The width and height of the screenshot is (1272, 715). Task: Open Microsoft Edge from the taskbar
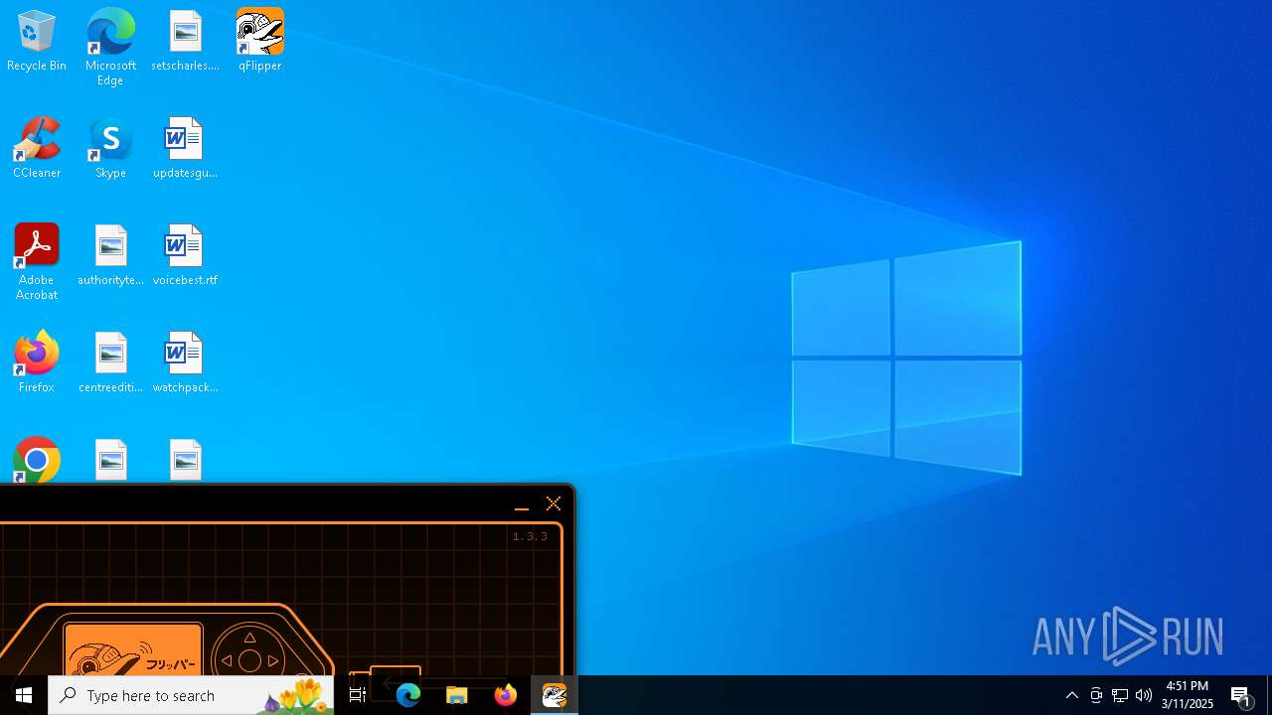point(408,695)
